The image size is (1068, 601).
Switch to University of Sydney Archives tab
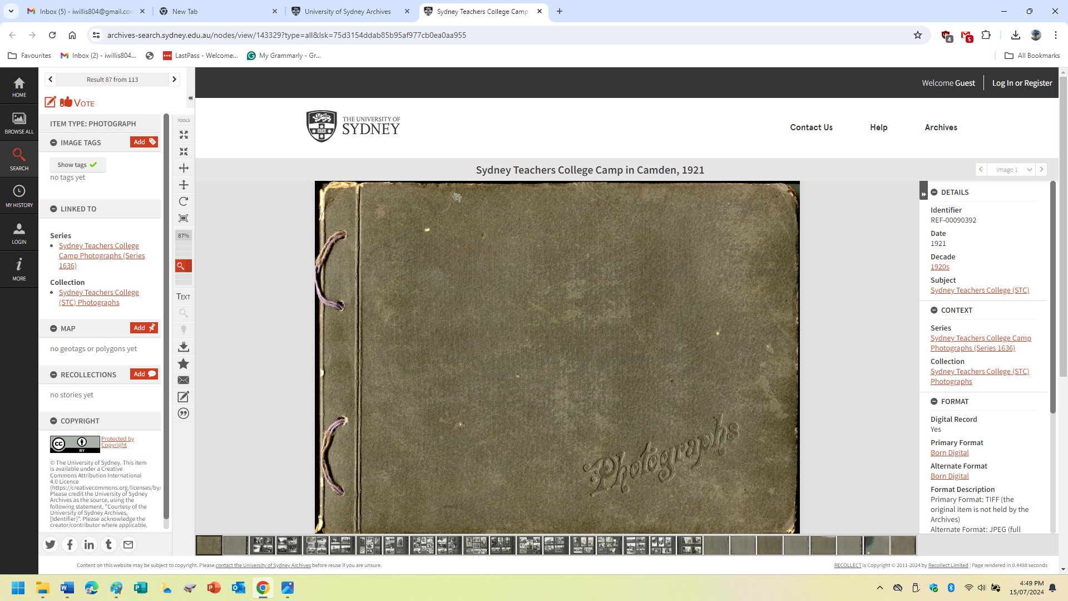click(x=348, y=12)
